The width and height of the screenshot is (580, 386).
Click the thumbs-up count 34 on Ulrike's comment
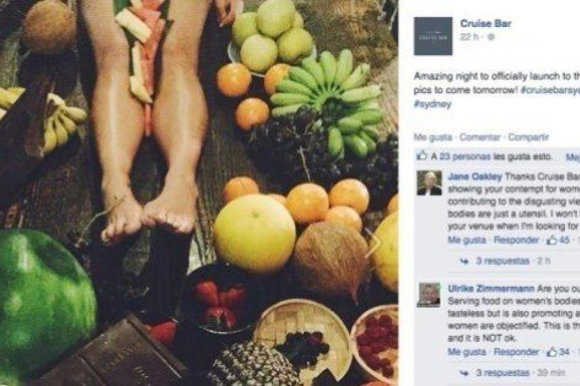558,352
